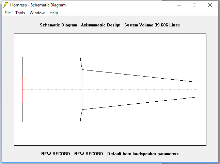Click the Hornresp lightning bolt icon
Image resolution: width=220 pixels, height=164 pixels.
point(5,5)
